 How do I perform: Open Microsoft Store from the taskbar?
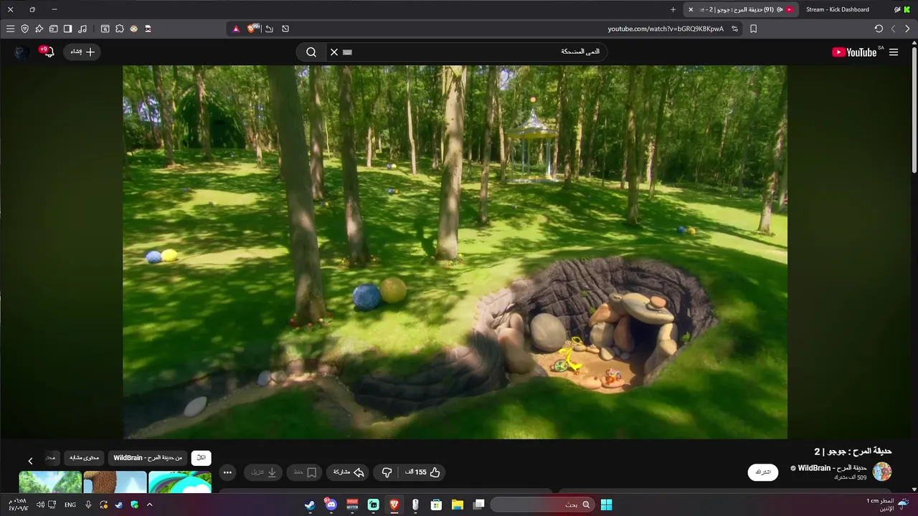pyautogui.click(x=436, y=505)
